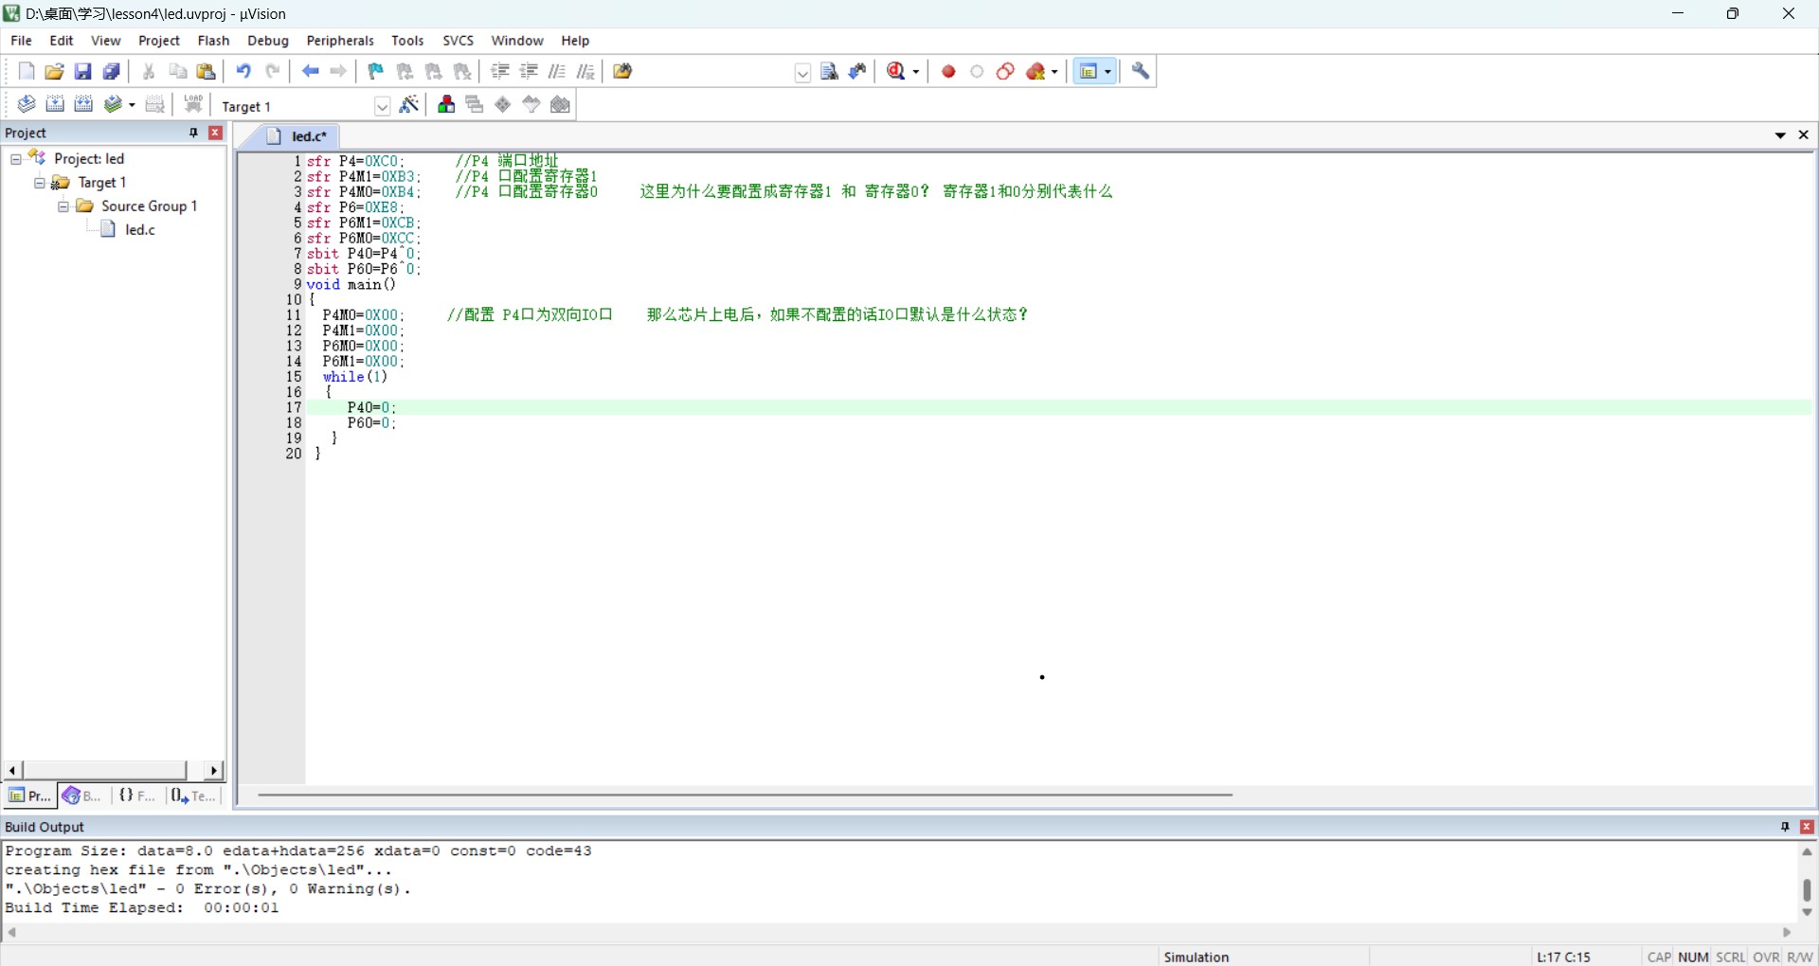This screenshot has height=966, width=1819.
Task: Collapse the Project: led tree node
Action: pyautogui.click(x=16, y=159)
